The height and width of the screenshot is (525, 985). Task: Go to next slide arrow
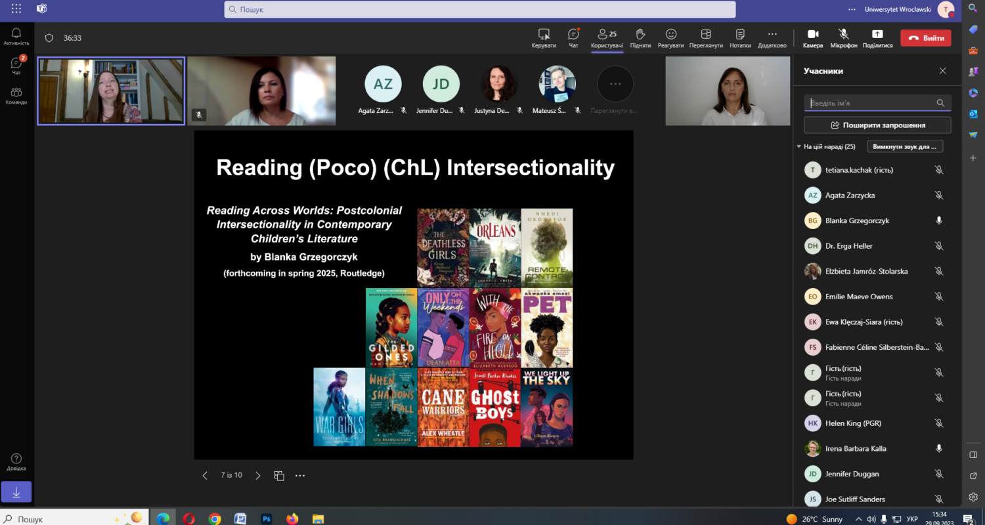tap(258, 476)
